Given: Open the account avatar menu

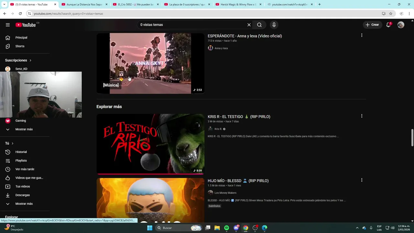Looking at the screenshot, I should [x=401, y=25].
